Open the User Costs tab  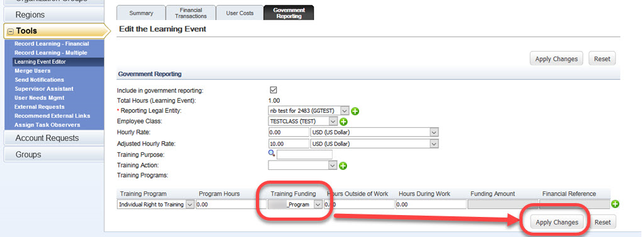(240, 13)
